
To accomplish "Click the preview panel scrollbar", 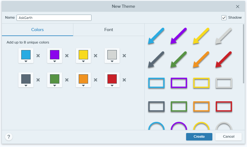I will tap(244, 53).
